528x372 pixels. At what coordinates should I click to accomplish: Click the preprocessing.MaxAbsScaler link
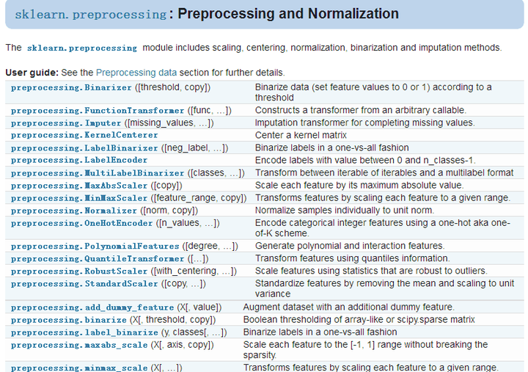(x=79, y=186)
